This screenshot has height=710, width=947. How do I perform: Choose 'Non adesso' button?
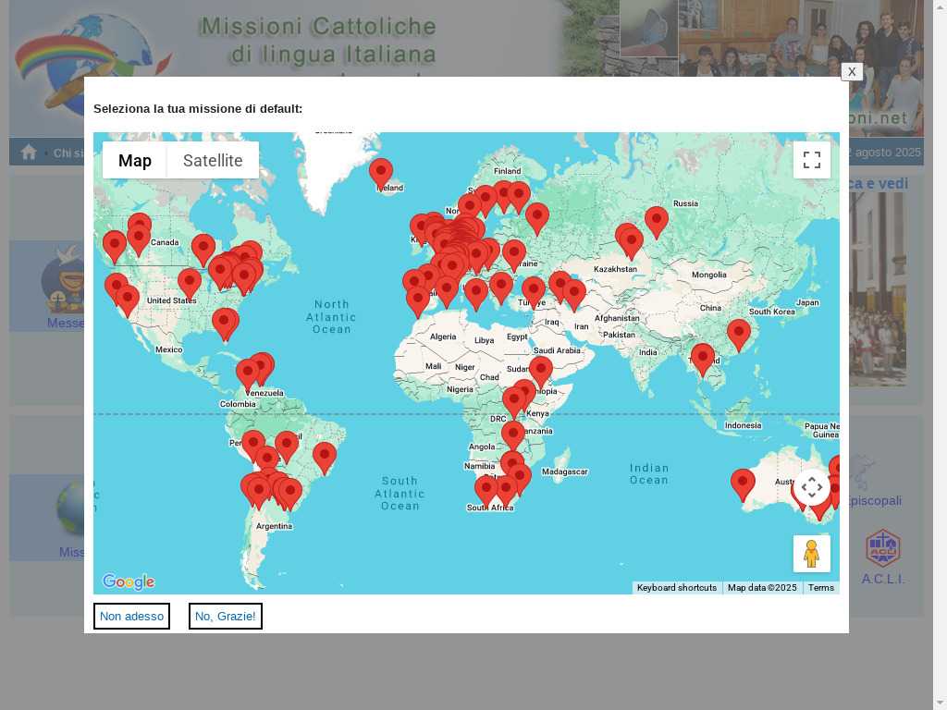pos(131,616)
